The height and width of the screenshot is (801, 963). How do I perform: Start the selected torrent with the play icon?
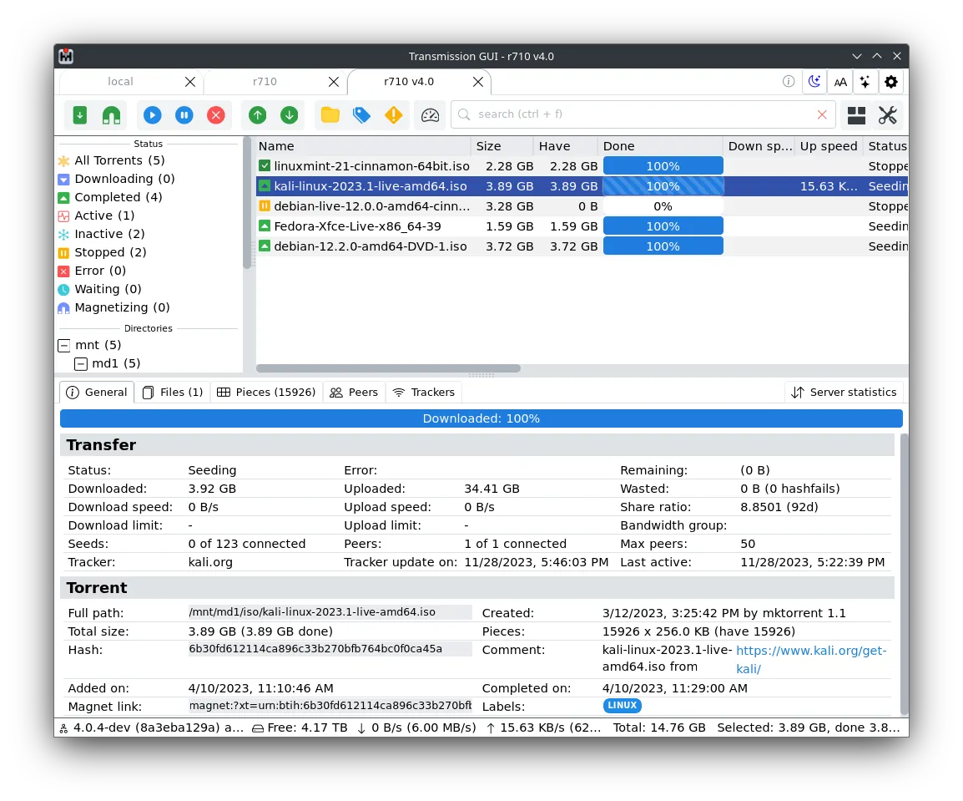pyautogui.click(x=152, y=114)
